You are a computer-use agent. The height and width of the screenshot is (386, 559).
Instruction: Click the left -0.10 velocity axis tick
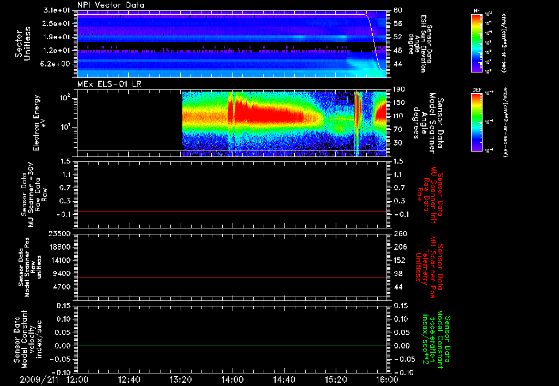pos(61,372)
